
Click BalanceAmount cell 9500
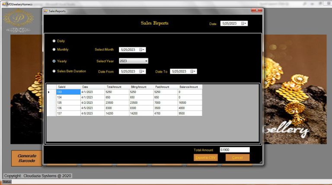pyautogui.click(x=190, y=113)
